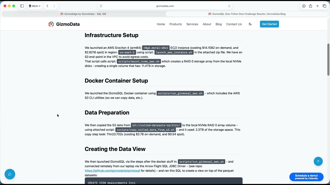330x185 pixels.
Task: Click scripts/mount_nvme_aws.sh code tag
Action: point(139,61)
